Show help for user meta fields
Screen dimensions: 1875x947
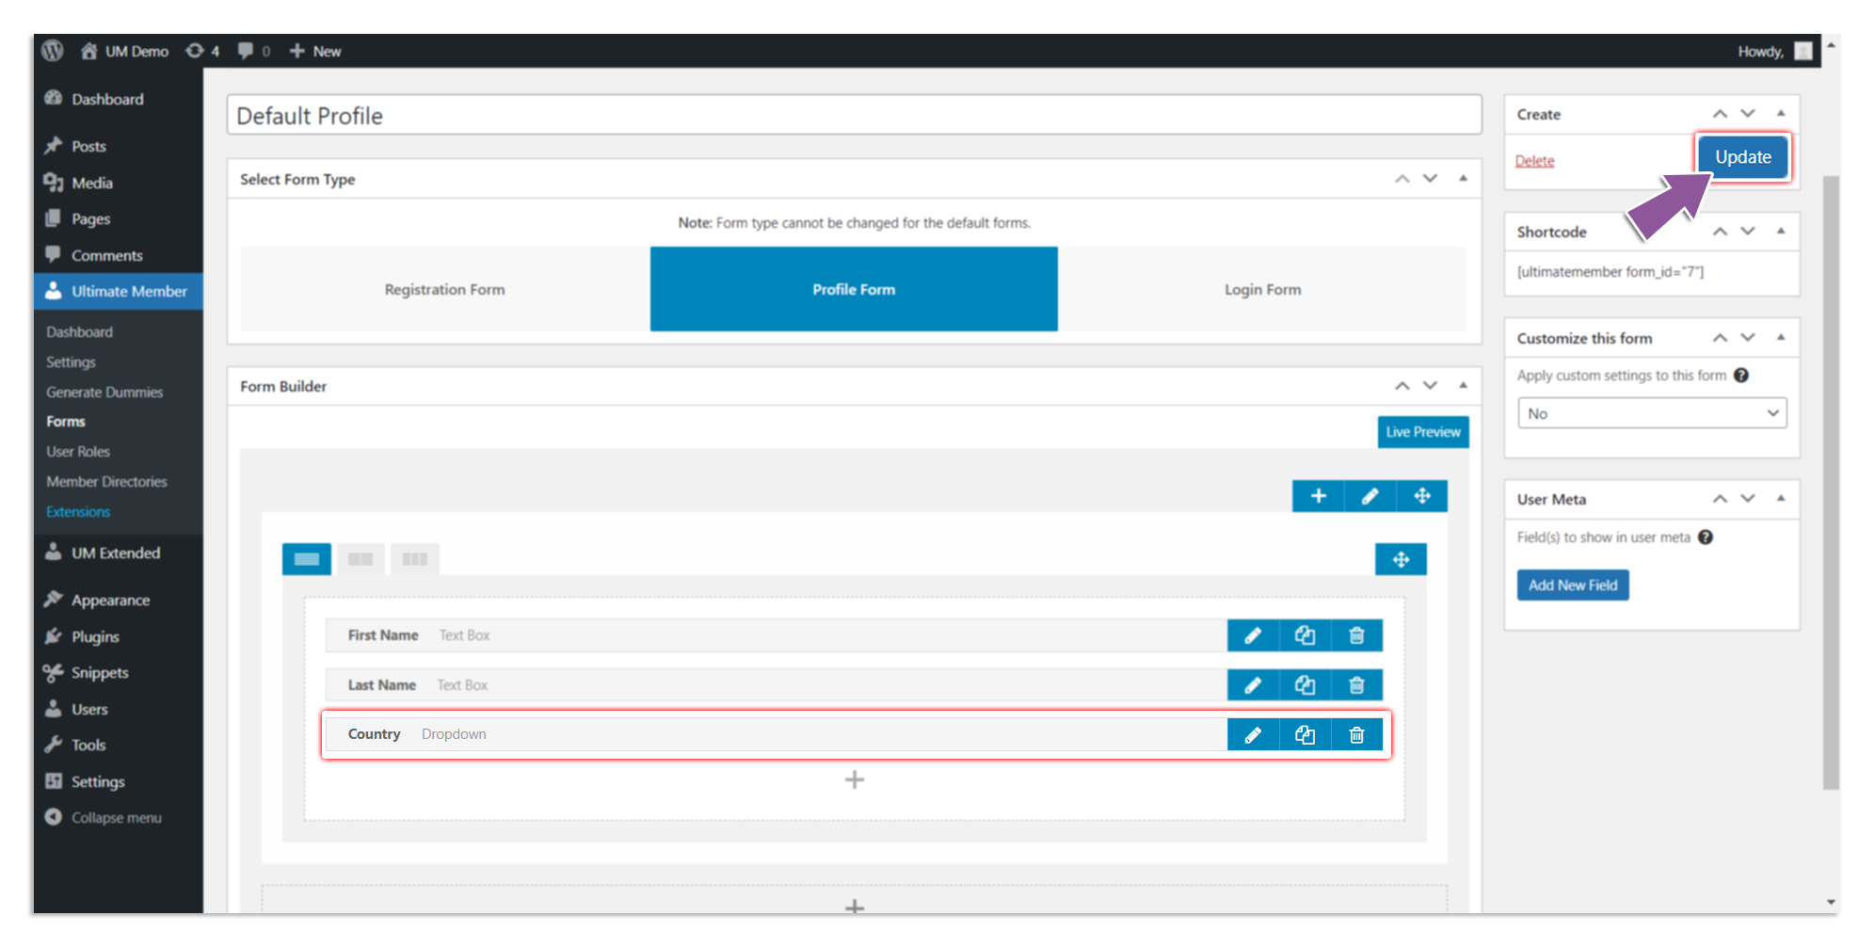pyautogui.click(x=1705, y=537)
